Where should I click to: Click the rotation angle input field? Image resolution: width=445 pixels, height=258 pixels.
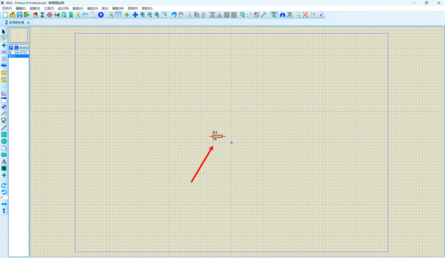pos(4,198)
